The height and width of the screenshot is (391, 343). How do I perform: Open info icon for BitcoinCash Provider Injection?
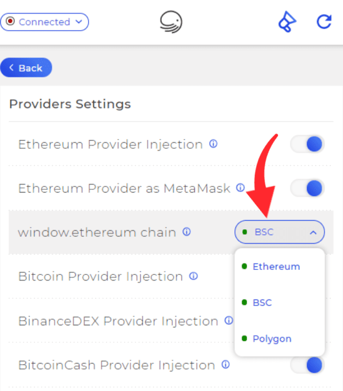click(225, 365)
